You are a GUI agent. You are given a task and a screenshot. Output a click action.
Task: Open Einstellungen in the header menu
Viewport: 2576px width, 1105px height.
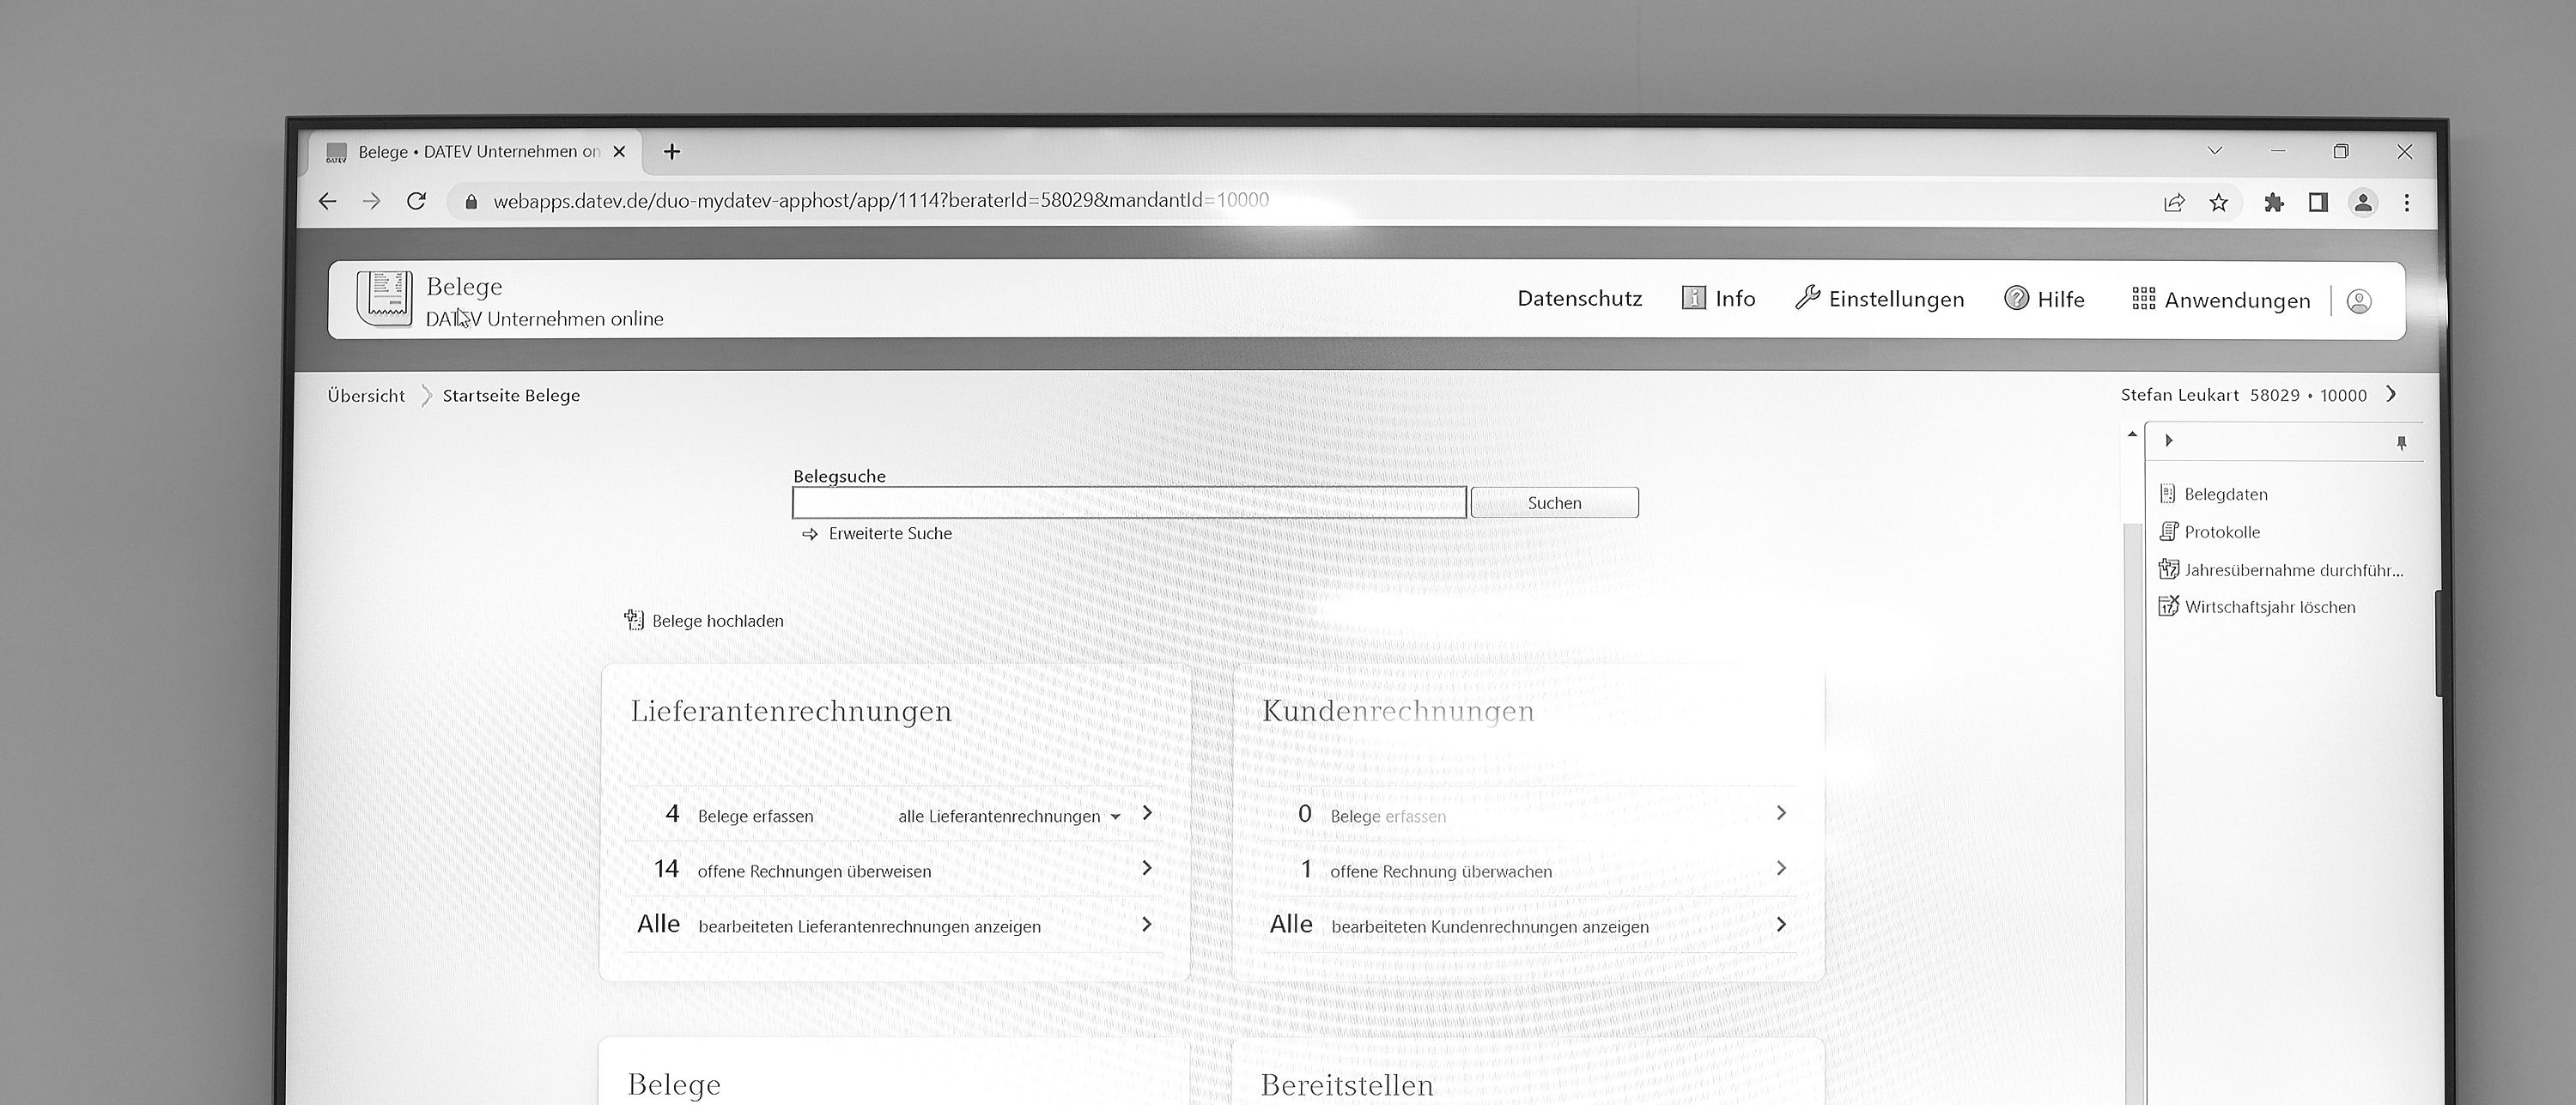coord(1879,299)
